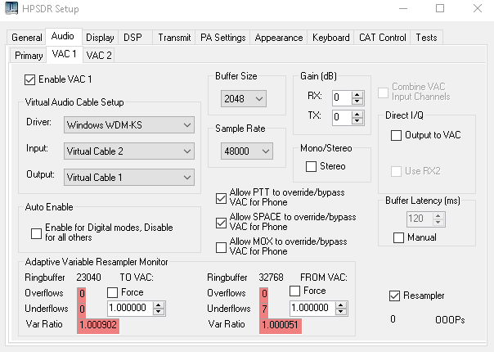This screenshot has height=352, width=494.
Task: Check Output to VAC under Direct I/Q
Action: click(397, 135)
